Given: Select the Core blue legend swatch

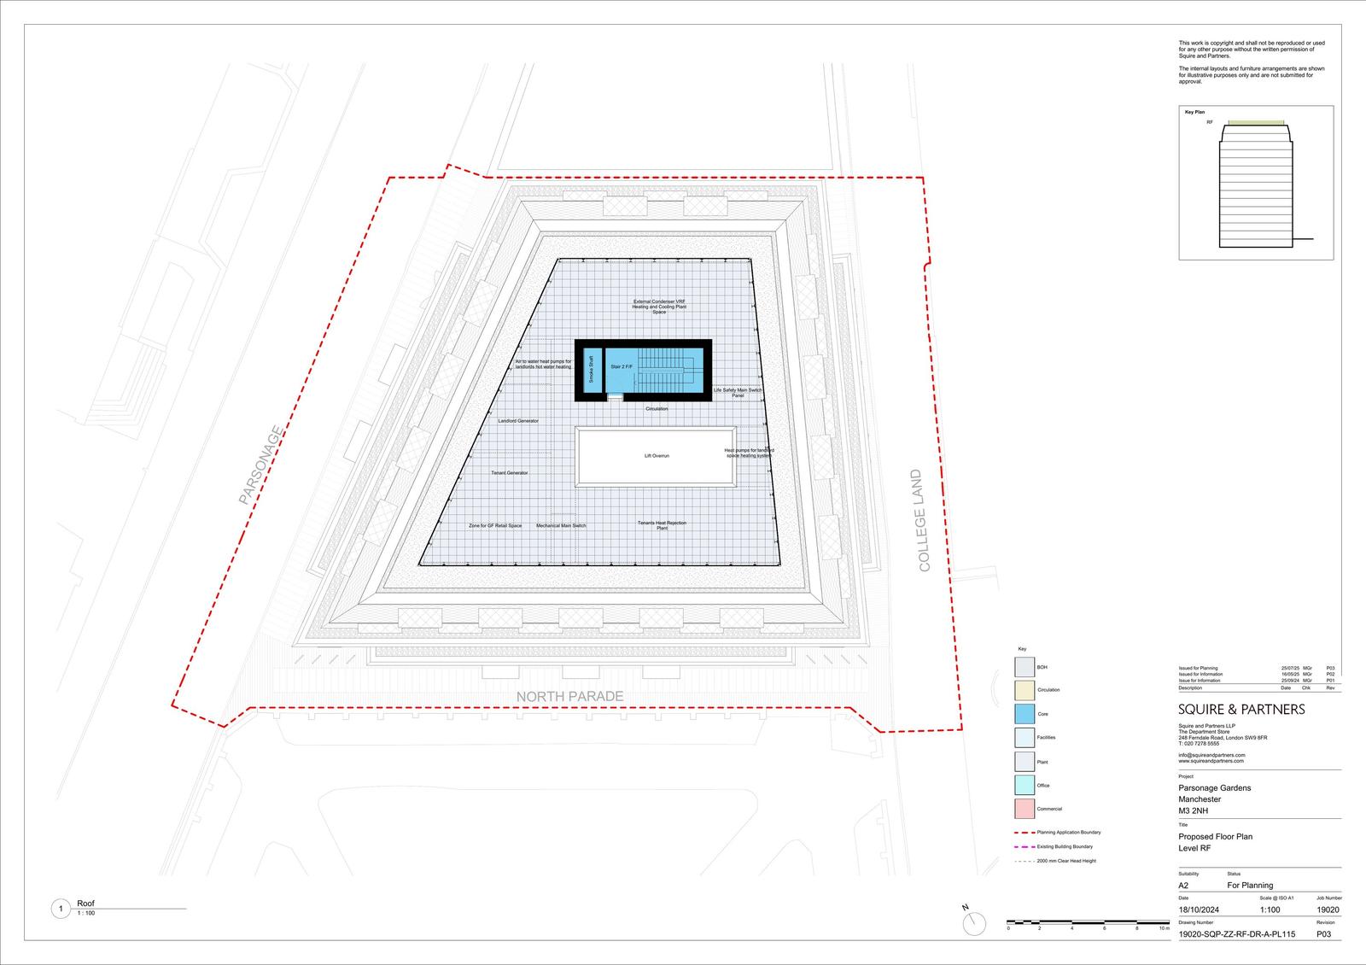Looking at the screenshot, I should (x=1024, y=714).
